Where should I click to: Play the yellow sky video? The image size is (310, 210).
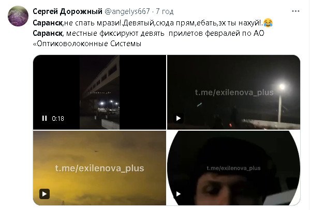[45, 194]
